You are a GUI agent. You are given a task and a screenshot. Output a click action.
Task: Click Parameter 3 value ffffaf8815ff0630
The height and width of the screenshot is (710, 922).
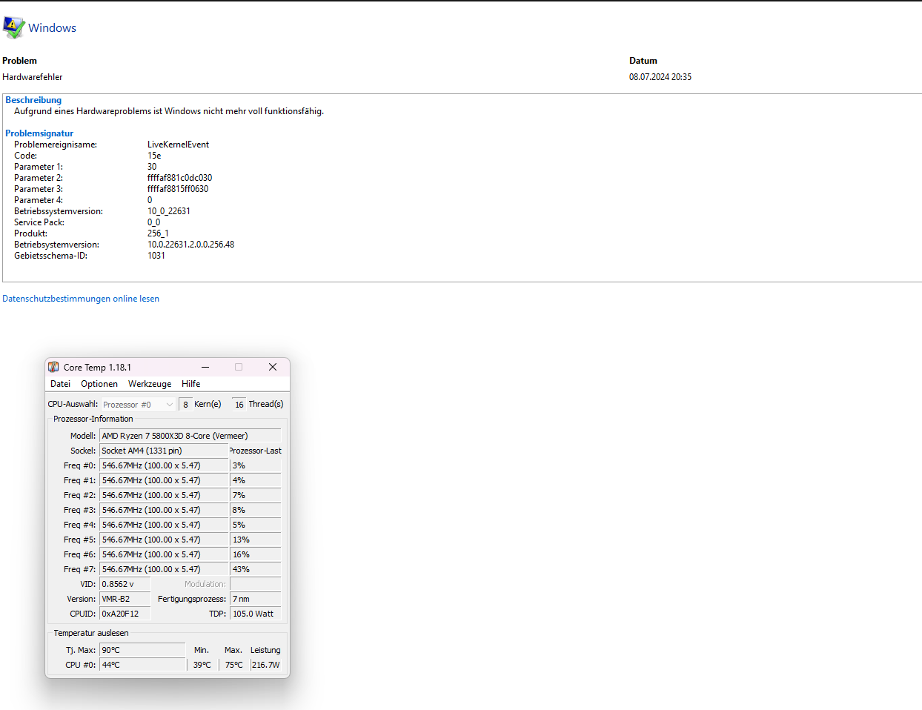[178, 189]
